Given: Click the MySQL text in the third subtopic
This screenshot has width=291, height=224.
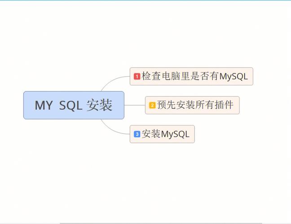Looking at the screenshot, I should pos(175,134).
